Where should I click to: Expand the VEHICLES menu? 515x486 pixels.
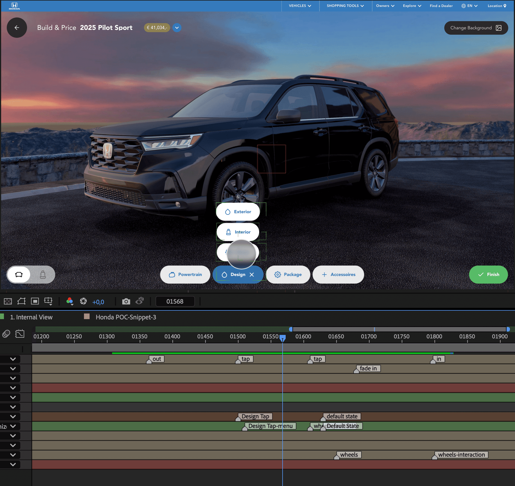(300, 6)
